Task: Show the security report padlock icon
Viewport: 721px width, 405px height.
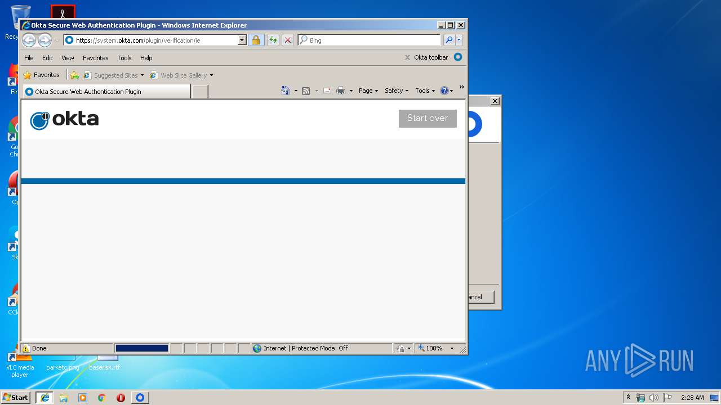Action: tap(256, 40)
